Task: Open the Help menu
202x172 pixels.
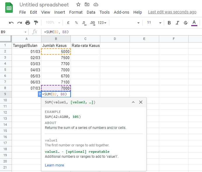Action: point(138,12)
